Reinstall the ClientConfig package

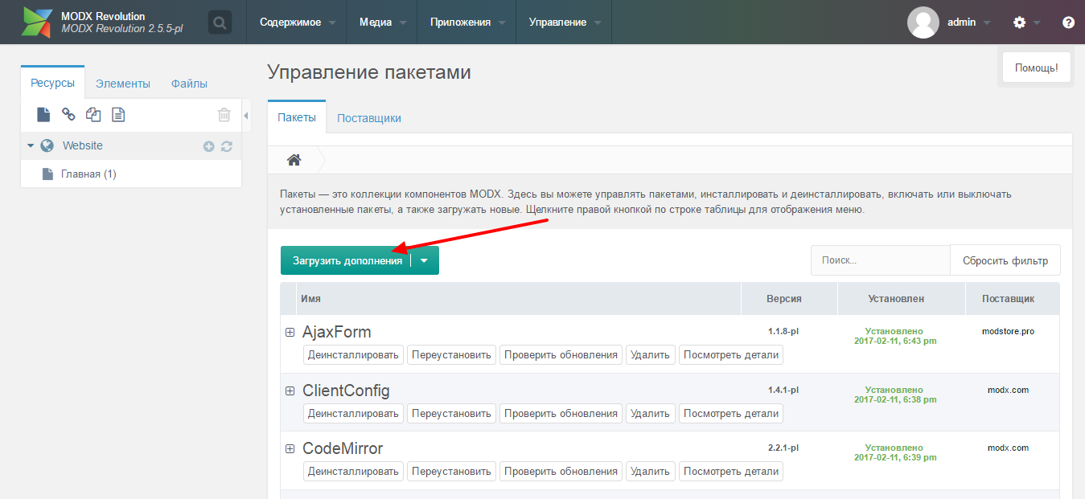click(x=451, y=413)
